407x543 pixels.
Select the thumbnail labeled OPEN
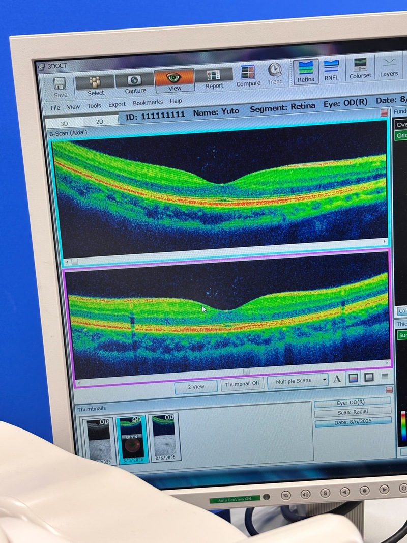(132, 439)
